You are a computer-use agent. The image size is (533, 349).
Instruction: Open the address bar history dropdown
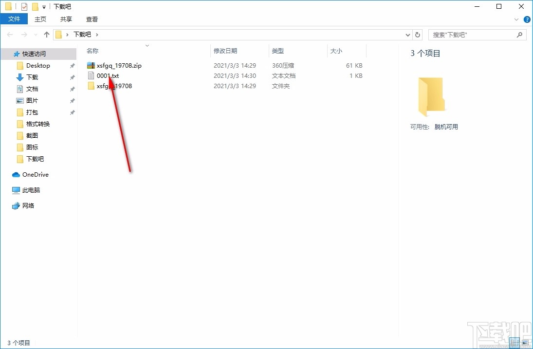point(408,35)
